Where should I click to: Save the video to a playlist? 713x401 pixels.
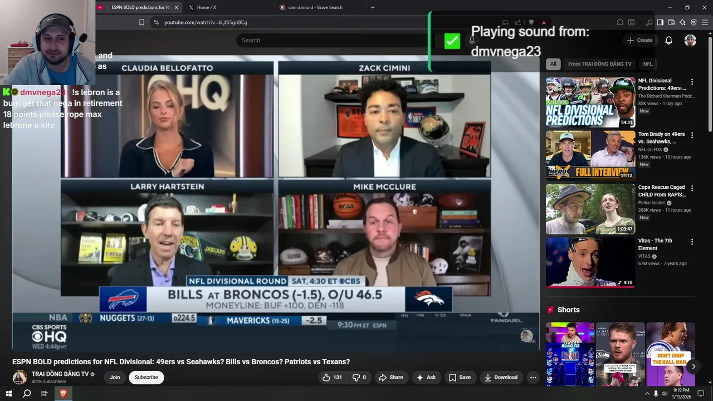click(x=460, y=377)
